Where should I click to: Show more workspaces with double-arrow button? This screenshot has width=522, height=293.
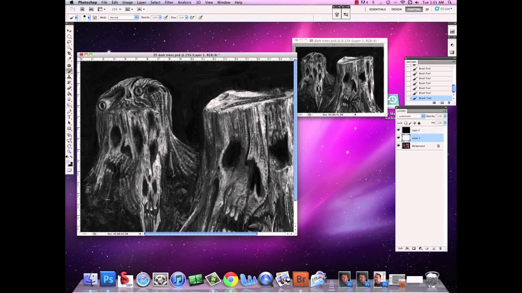click(427, 9)
